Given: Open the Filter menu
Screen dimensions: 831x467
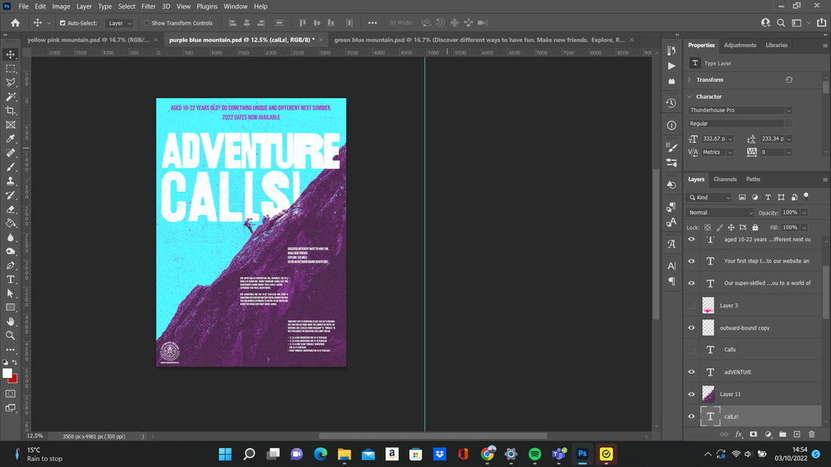Looking at the screenshot, I should [148, 6].
